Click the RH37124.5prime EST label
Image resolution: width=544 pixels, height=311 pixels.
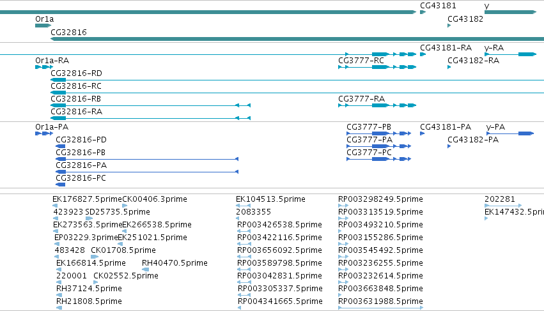[x=89, y=289]
